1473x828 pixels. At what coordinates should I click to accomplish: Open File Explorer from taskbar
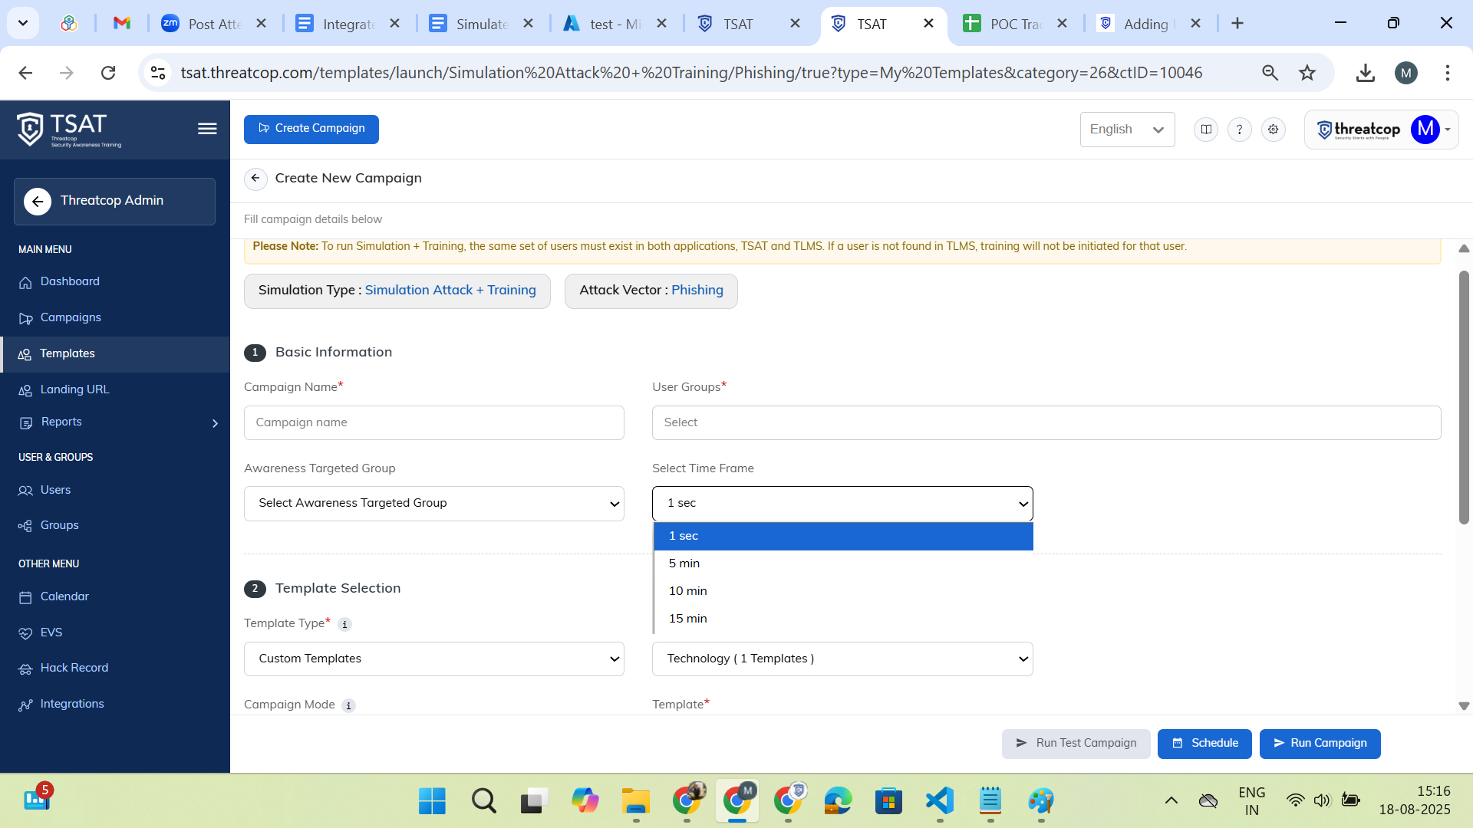tap(635, 801)
